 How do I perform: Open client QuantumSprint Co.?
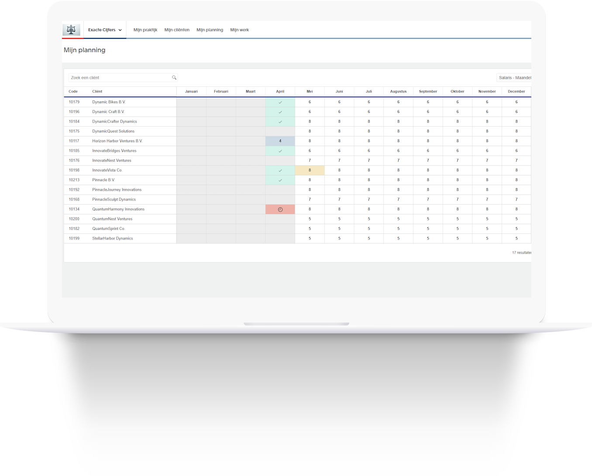tap(109, 229)
